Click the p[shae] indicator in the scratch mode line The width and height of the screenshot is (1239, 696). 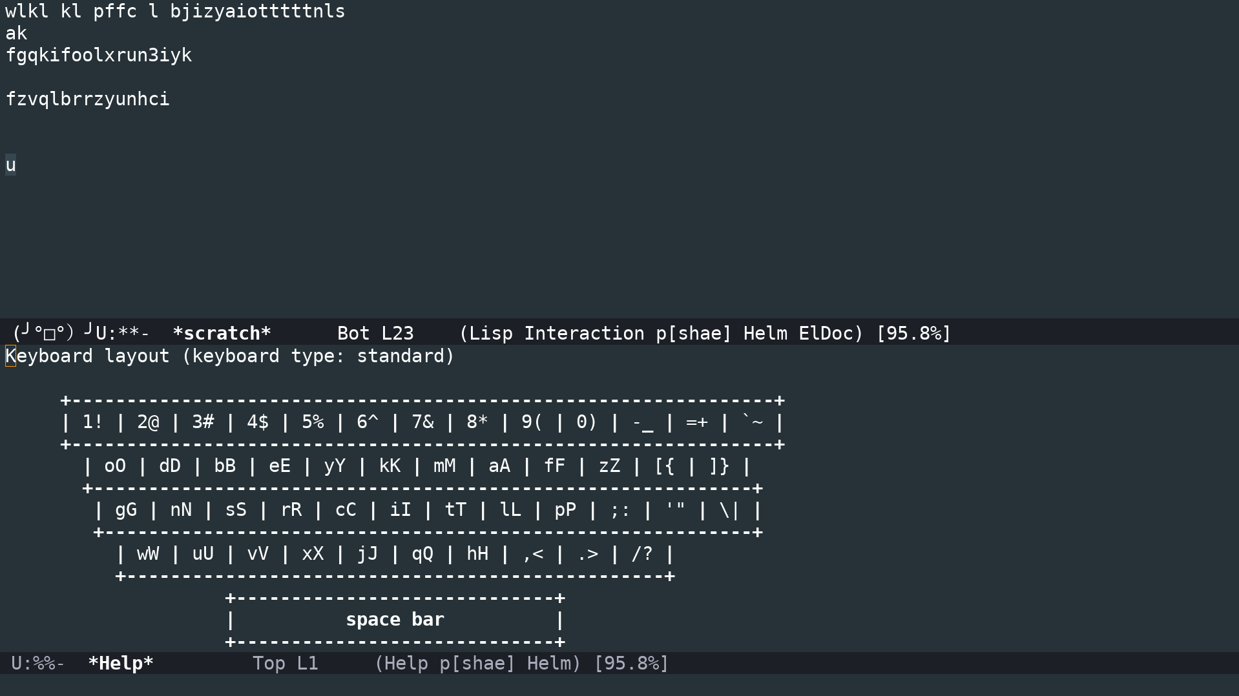694,333
